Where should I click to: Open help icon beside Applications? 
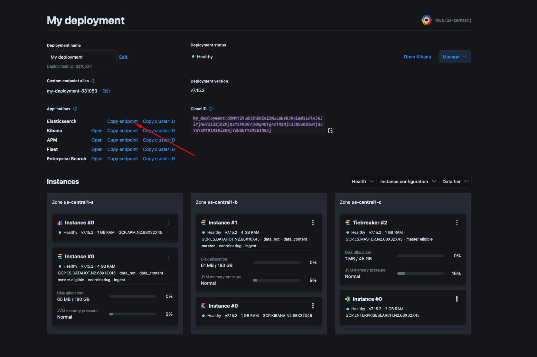point(75,109)
